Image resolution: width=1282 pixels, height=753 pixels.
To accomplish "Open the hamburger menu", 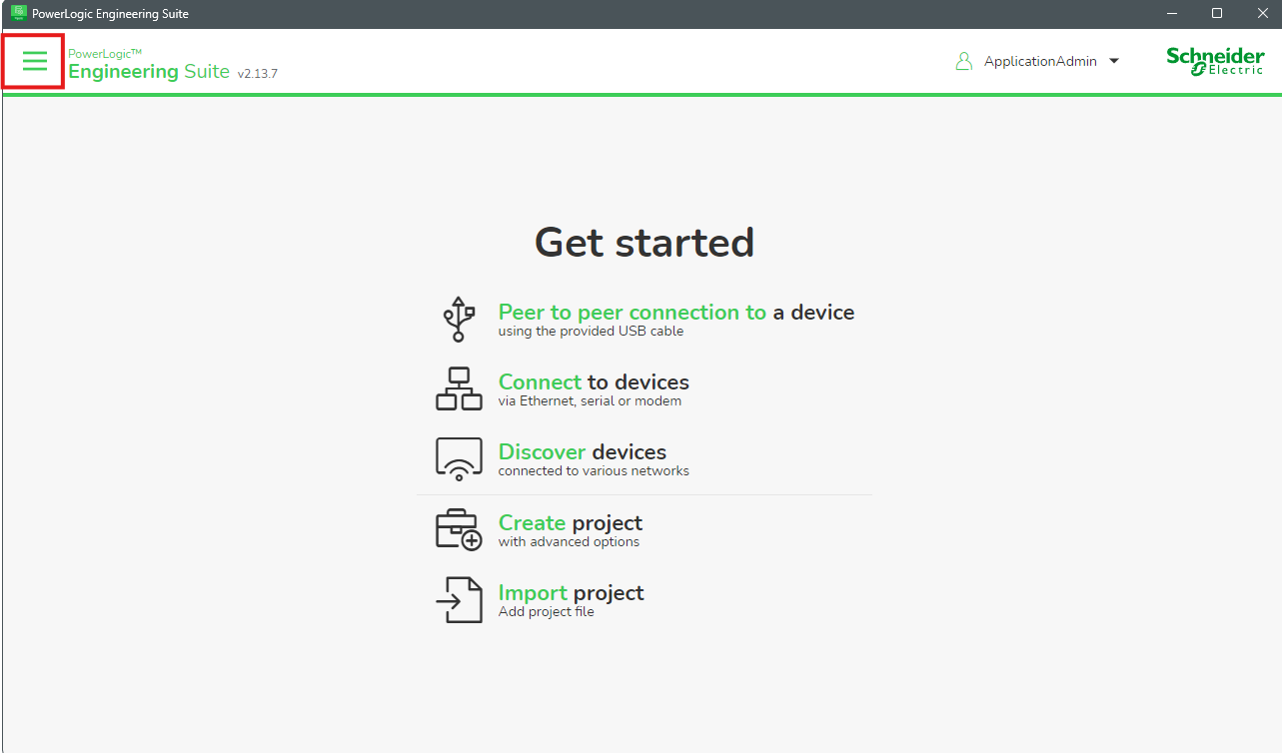I will (35, 61).
